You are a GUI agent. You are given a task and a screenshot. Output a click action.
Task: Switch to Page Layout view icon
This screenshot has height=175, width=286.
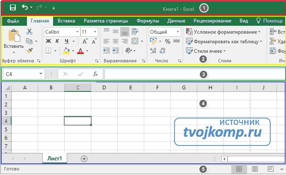pos(255,169)
